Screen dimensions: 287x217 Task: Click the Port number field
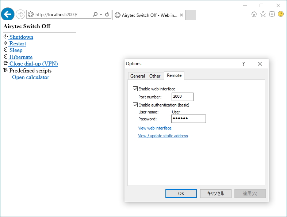[x=182, y=97]
